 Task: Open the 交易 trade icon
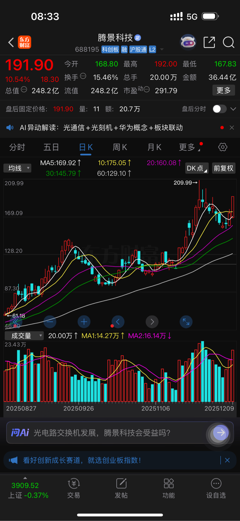(x=74, y=488)
